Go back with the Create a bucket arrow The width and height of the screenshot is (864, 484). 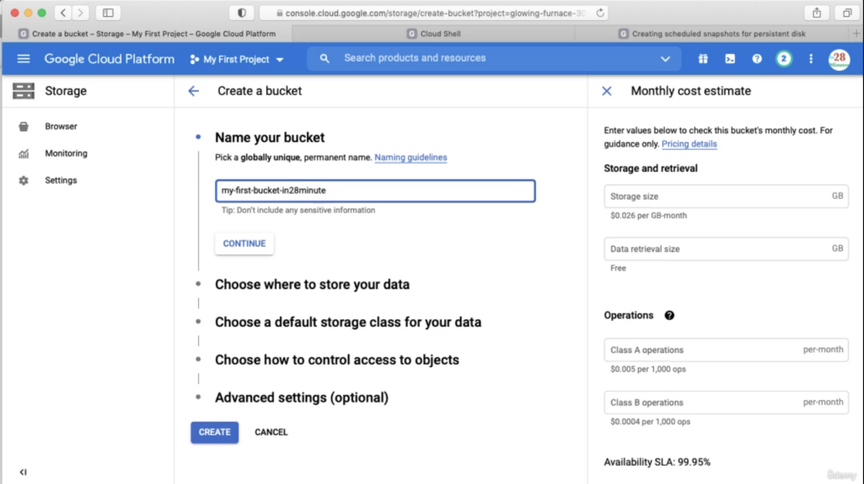(x=193, y=91)
